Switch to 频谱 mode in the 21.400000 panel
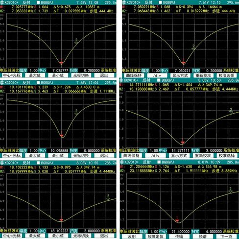 (x=203, y=237)
